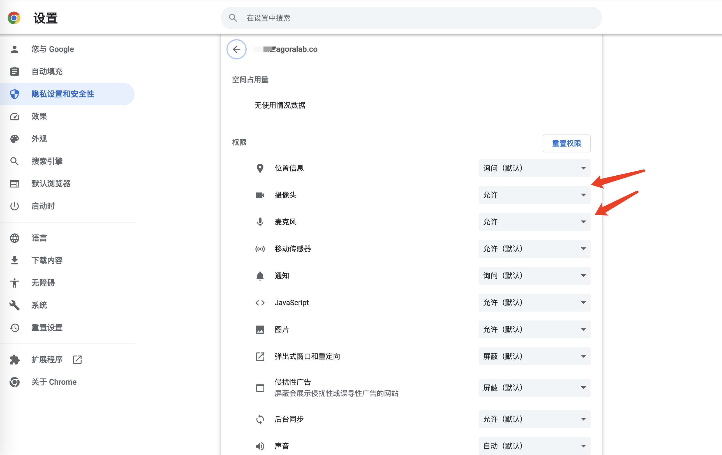
Task: Expand the 通知 permission dropdown
Action: tap(534, 276)
